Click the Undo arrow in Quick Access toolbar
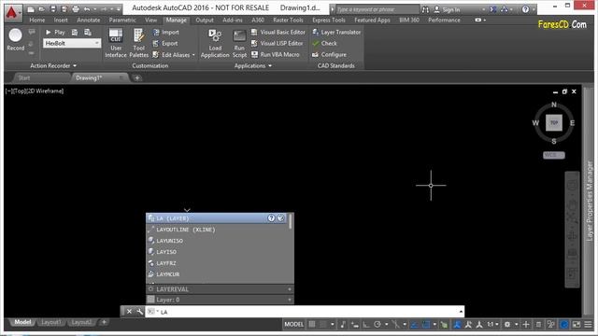Screen dimensions: 598x336 pos(87,9)
